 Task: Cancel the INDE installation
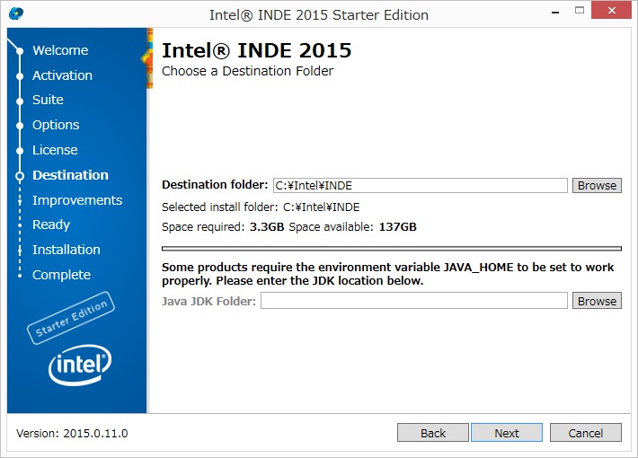click(585, 433)
